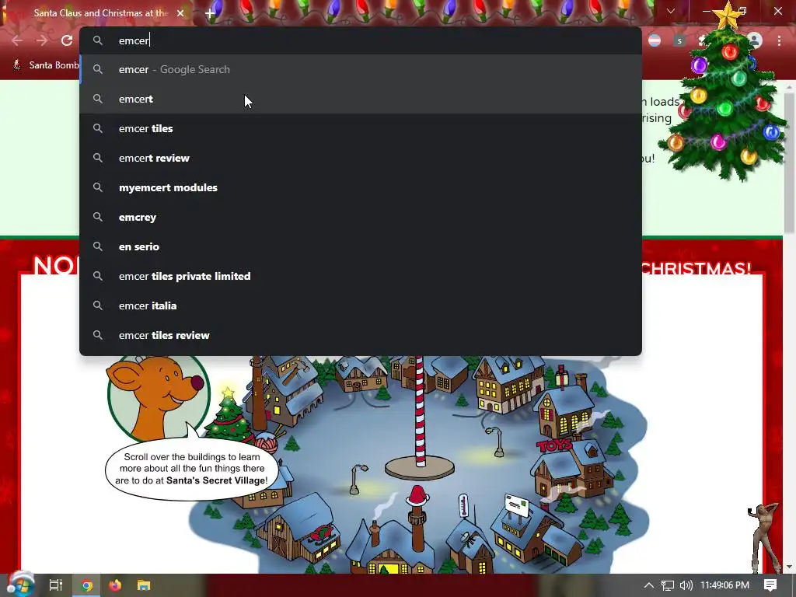Click the taskbar clock 11:49:06 PM

pos(724,585)
